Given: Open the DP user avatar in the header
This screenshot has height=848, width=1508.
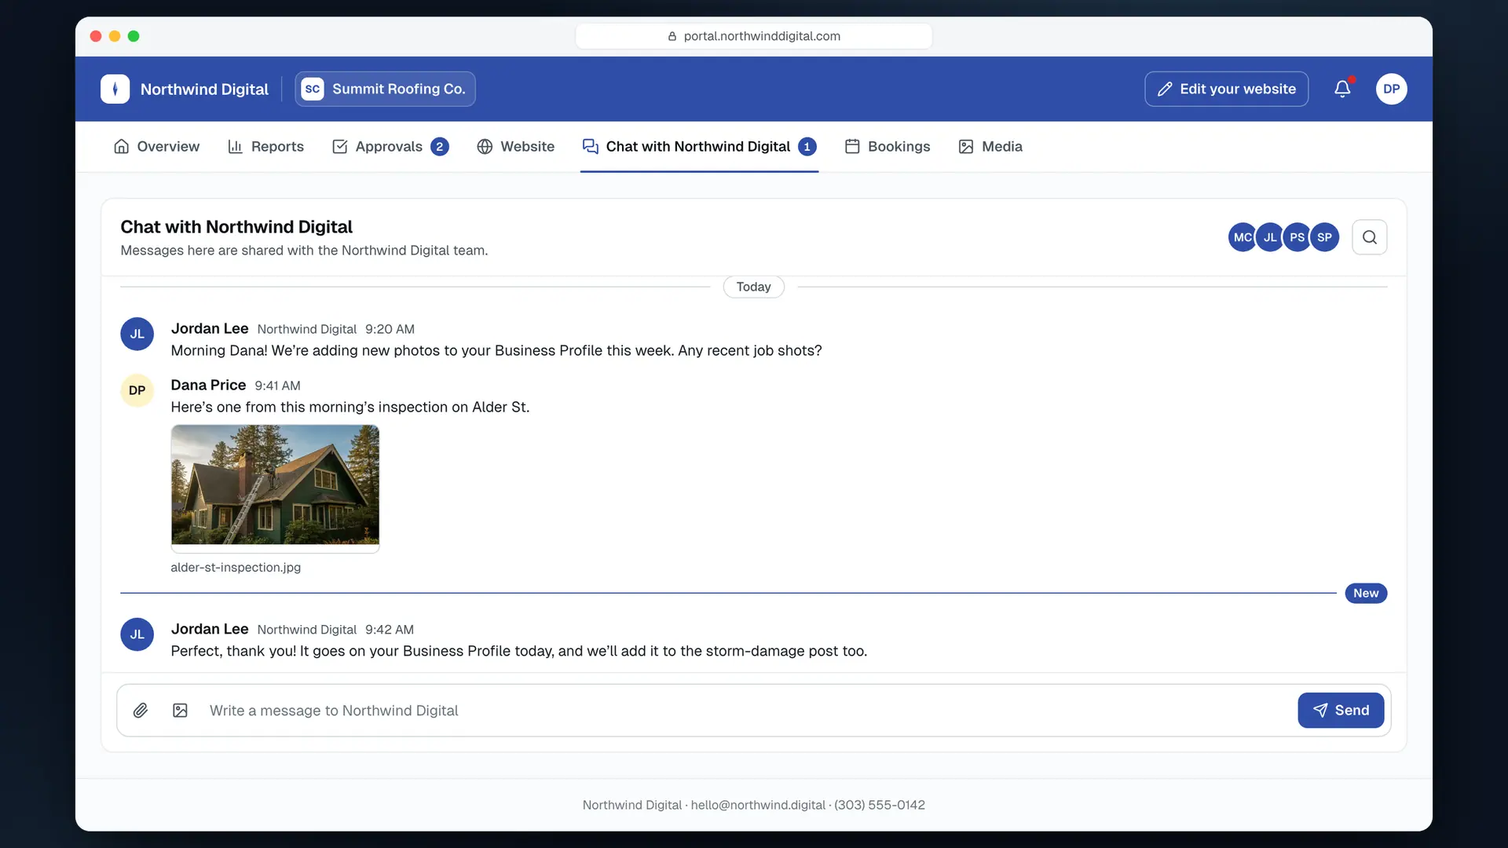Looking at the screenshot, I should pyautogui.click(x=1391, y=89).
